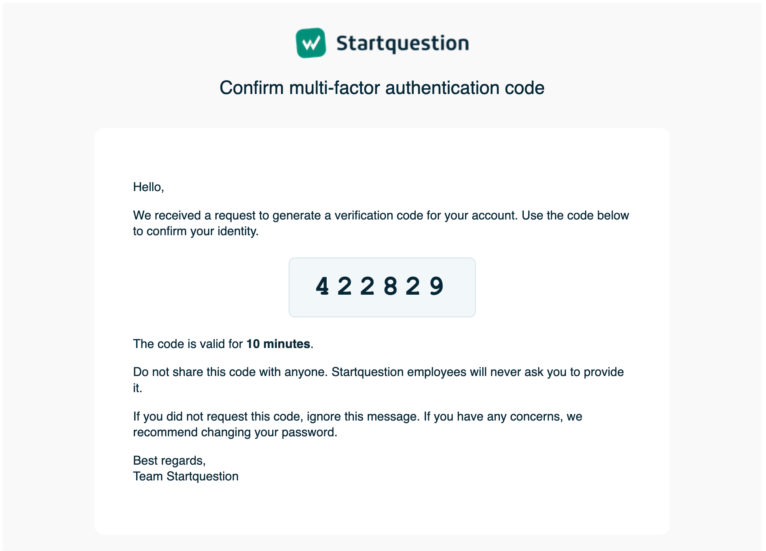The width and height of the screenshot is (766, 551).
Task: Click the digit 8 in the code
Action: tap(390, 286)
